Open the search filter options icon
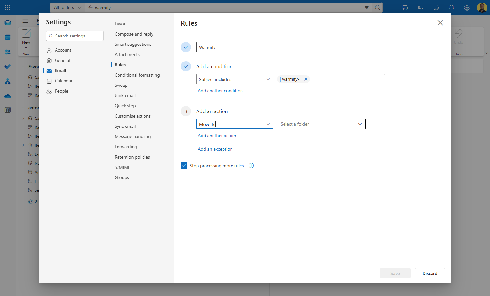 pos(367,8)
